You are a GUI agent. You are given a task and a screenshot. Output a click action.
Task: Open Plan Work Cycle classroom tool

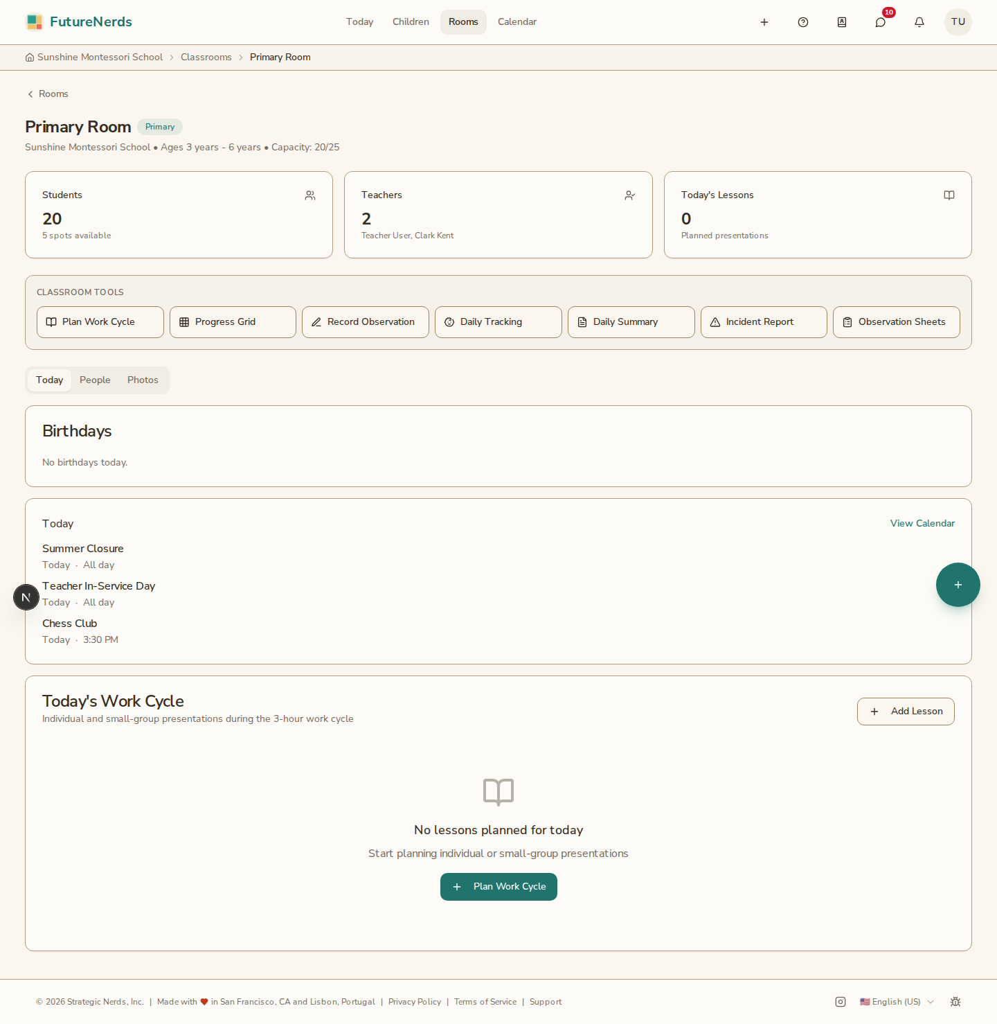(100, 322)
